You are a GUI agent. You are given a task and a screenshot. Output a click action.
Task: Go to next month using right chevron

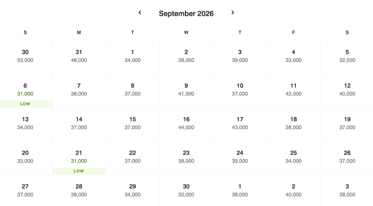[x=233, y=13]
